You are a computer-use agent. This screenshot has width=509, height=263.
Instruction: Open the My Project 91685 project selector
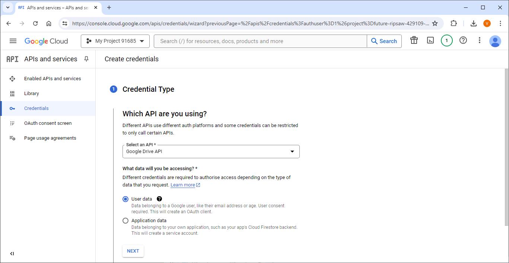pyautogui.click(x=115, y=41)
